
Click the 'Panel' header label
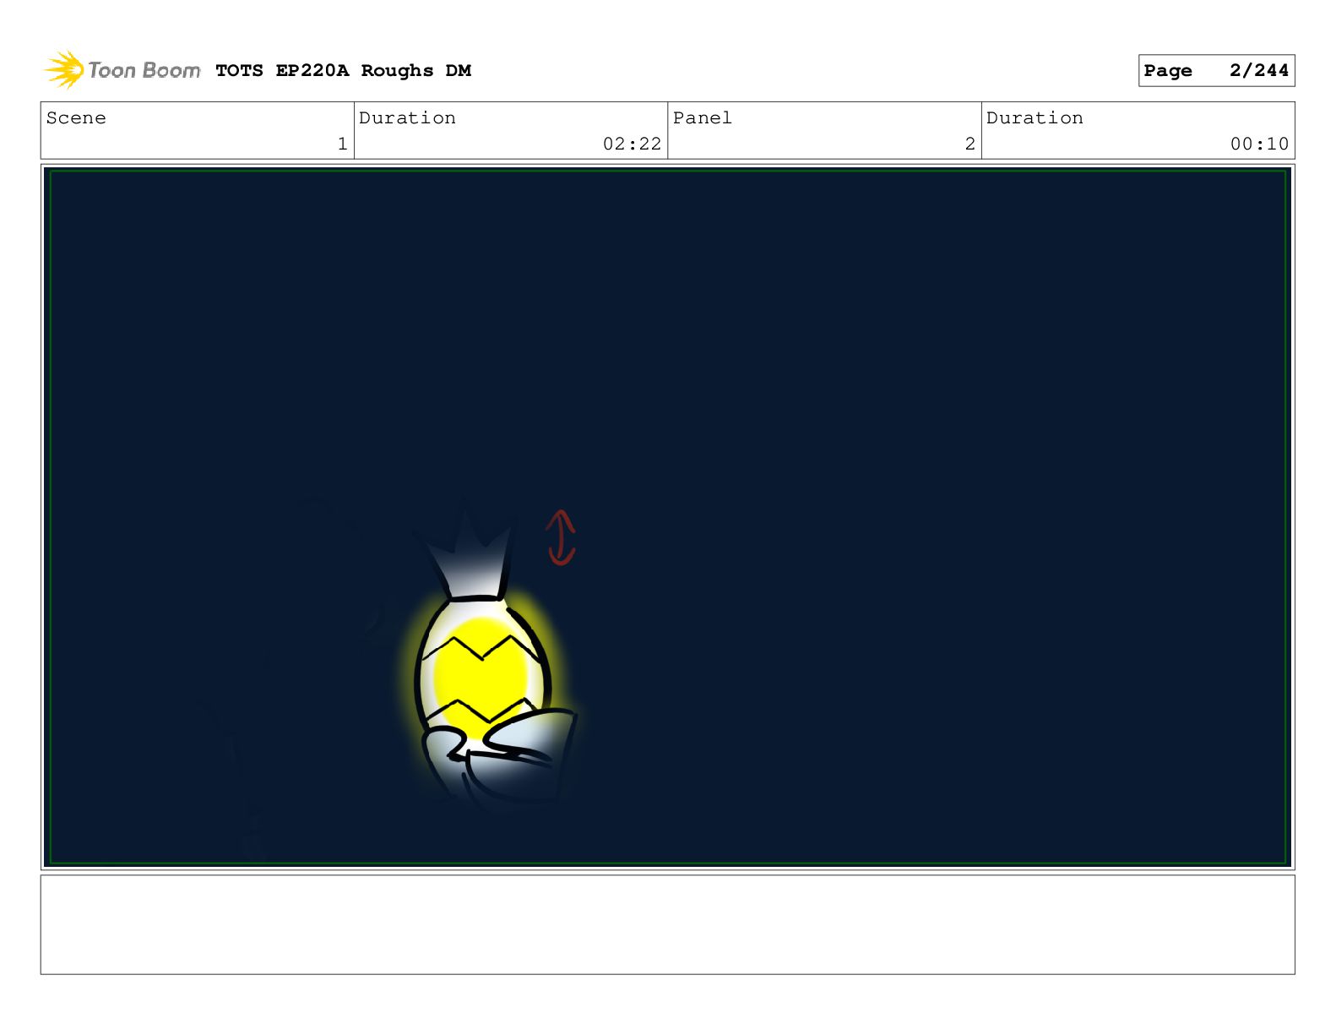click(702, 118)
